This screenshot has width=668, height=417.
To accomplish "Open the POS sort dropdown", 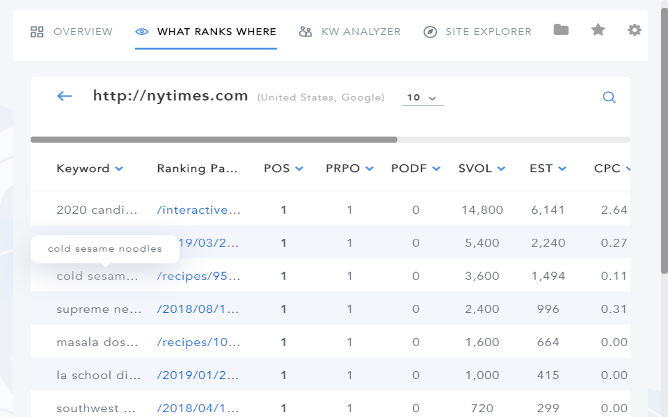I will [299, 168].
